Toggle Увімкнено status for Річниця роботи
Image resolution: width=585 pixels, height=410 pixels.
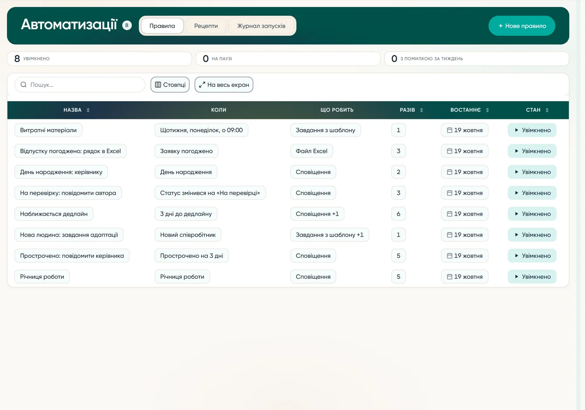[532, 277]
